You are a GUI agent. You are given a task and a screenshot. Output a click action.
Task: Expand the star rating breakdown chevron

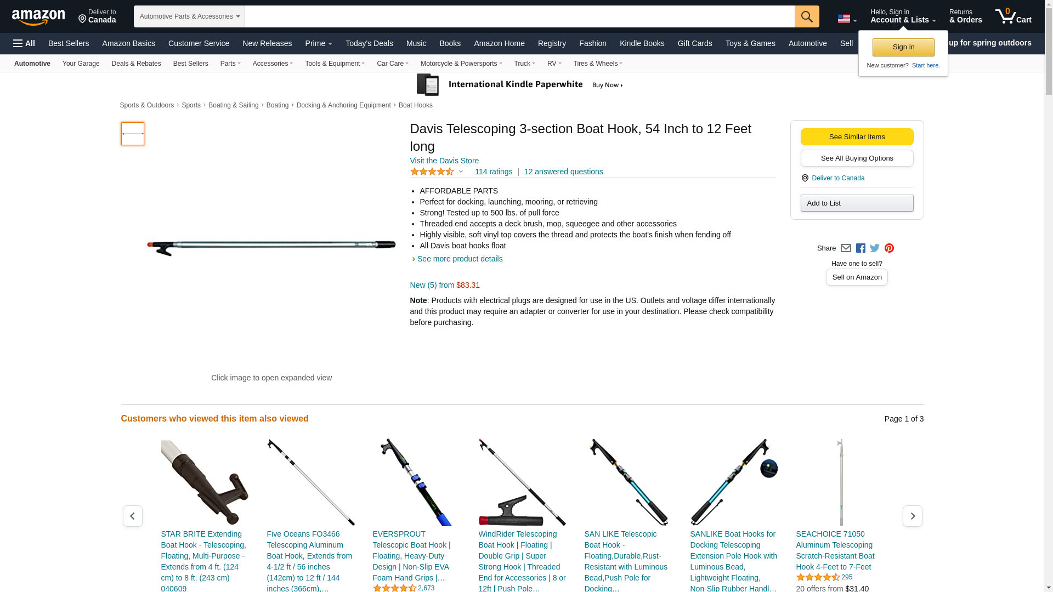[x=461, y=172]
